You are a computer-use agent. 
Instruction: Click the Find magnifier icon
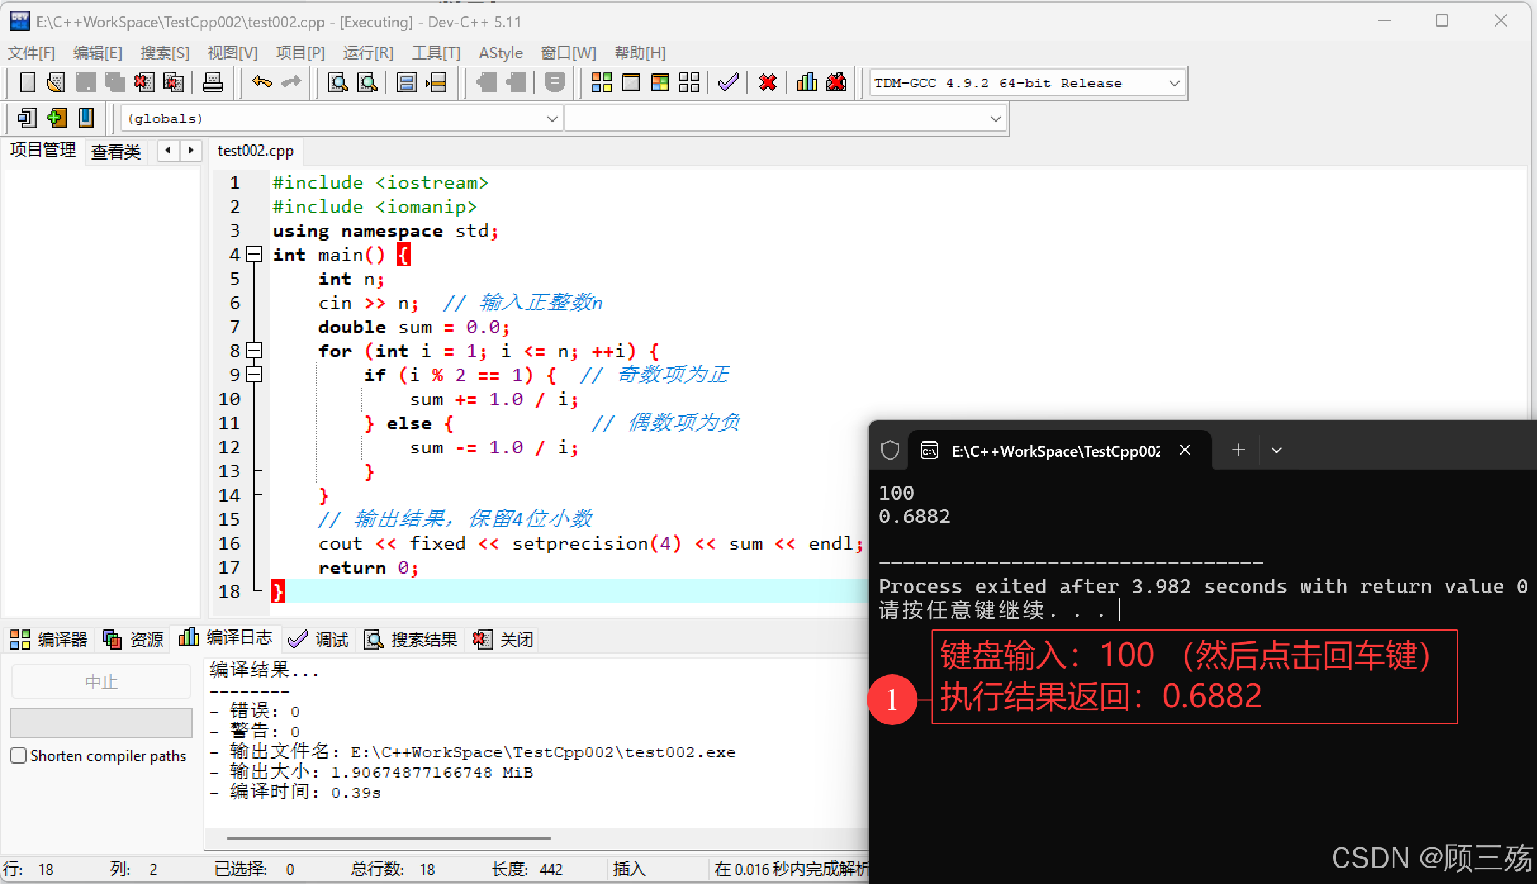pos(338,82)
